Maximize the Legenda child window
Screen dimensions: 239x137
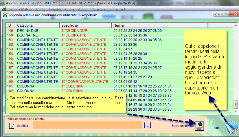pos(225,14)
